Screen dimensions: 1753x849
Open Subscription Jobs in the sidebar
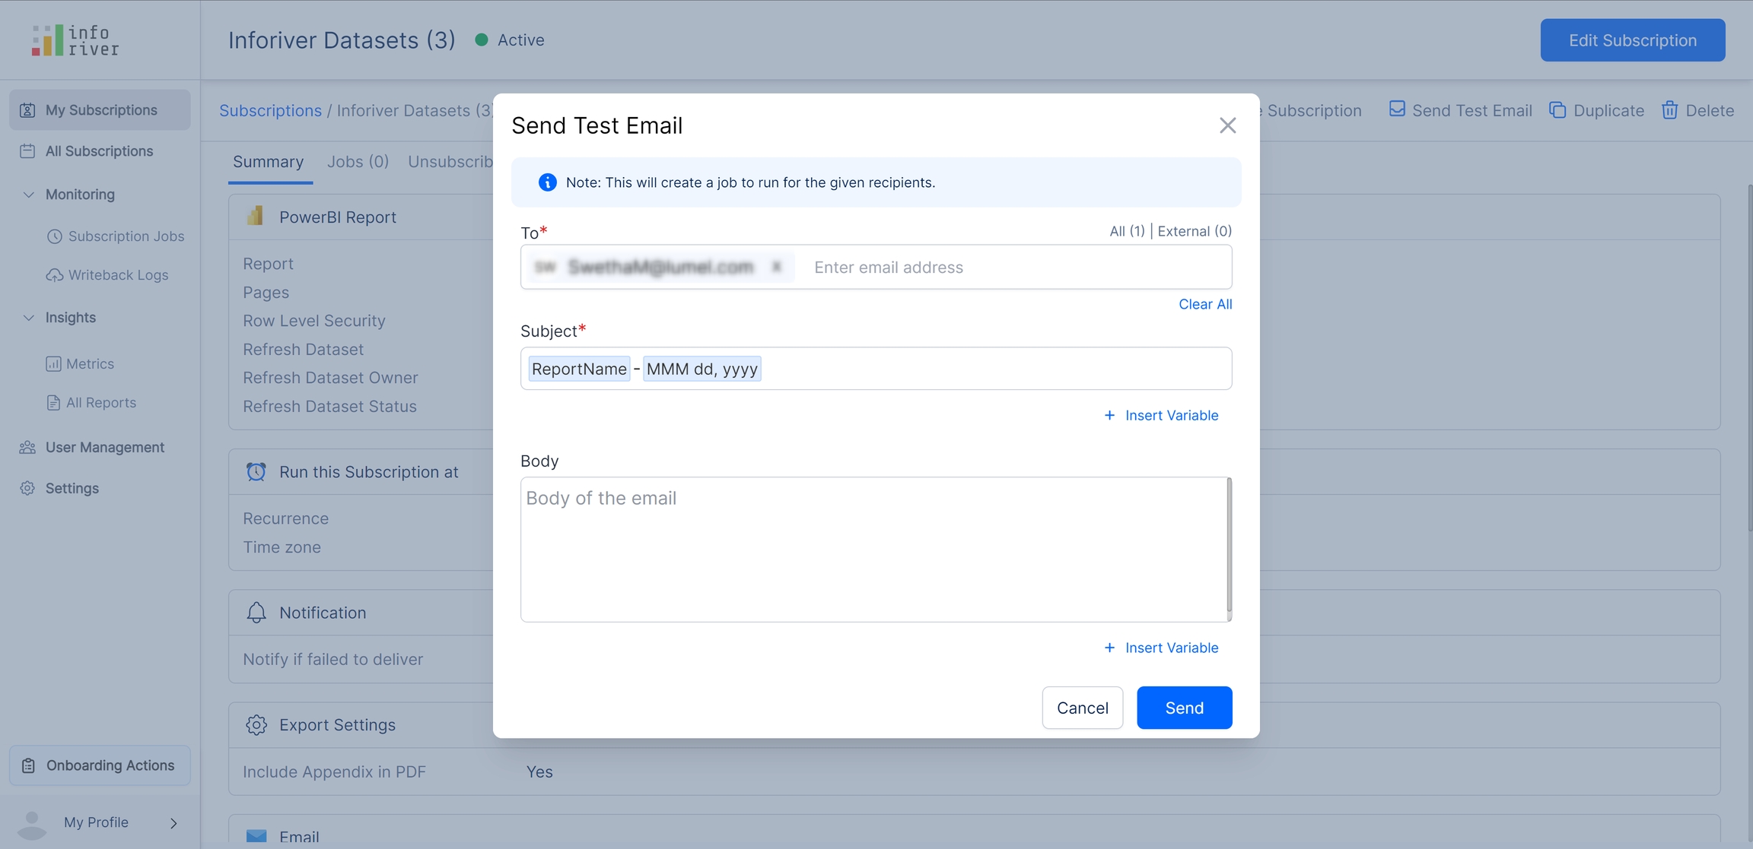(126, 236)
